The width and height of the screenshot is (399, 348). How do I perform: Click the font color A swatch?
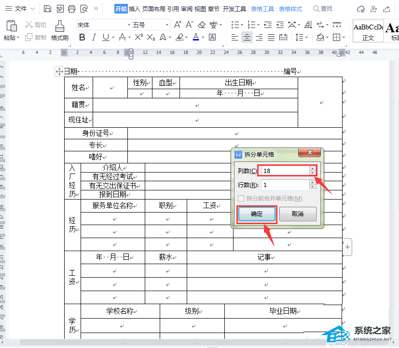196,38
